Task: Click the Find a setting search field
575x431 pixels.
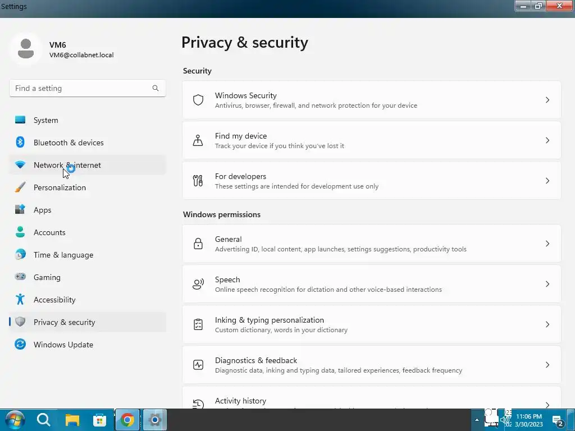Action: pyautogui.click(x=88, y=88)
